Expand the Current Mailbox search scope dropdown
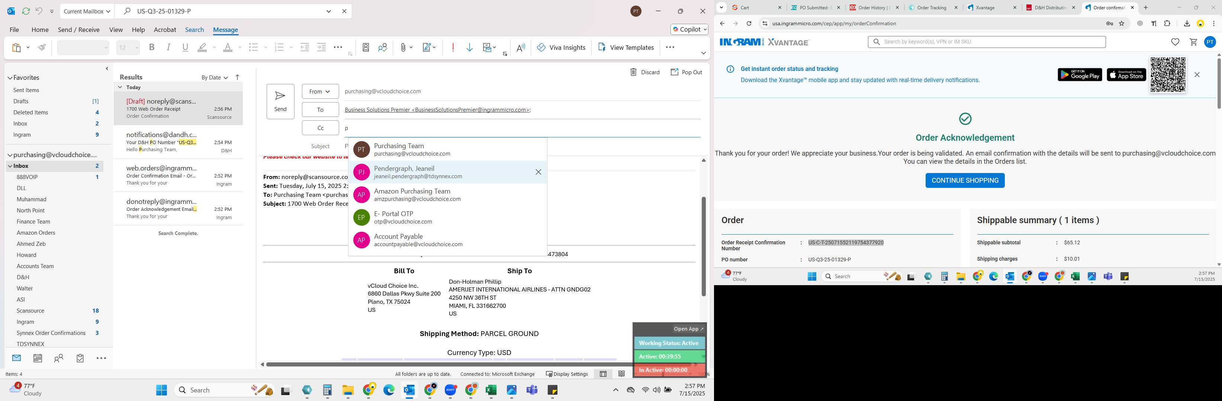This screenshot has height=401, width=1222. pos(87,11)
